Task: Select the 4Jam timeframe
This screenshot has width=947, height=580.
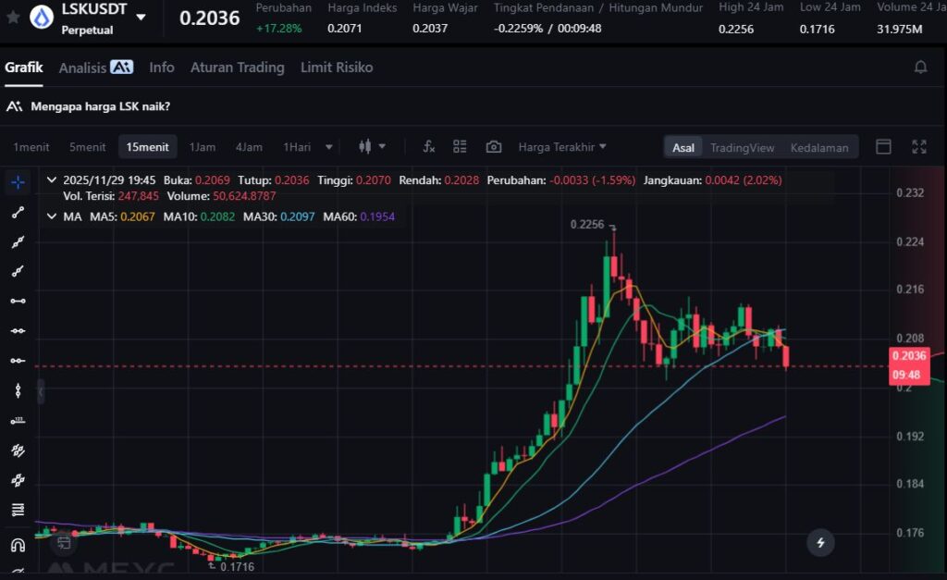Action: click(x=249, y=147)
